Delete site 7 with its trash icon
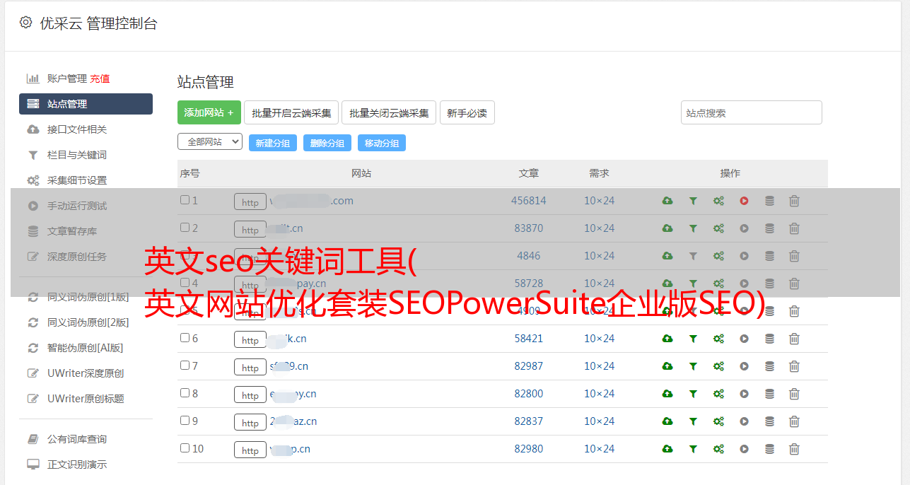This screenshot has width=910, height=485. pyautogui.click(x=794, y=366)
